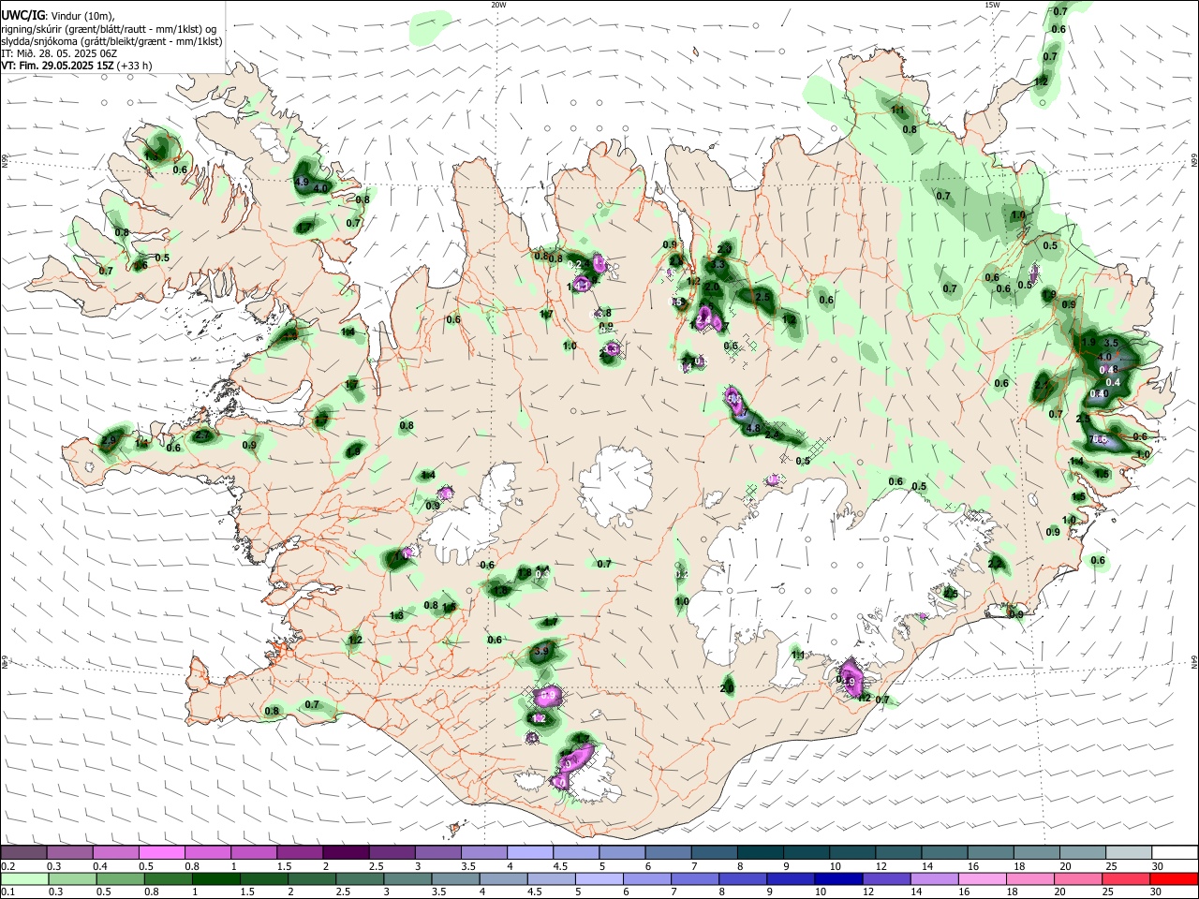The width and height of the screenshot is (1199, 899).
Task: Click the 'rigning/skúrir' legend description line
Action: tap(109, 29)
